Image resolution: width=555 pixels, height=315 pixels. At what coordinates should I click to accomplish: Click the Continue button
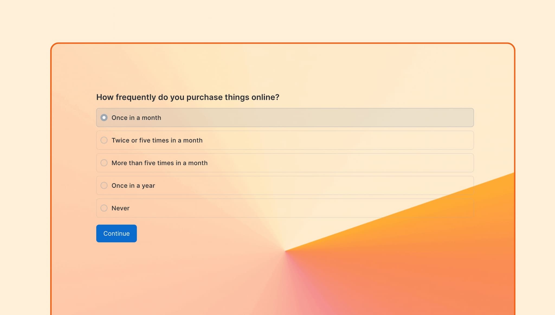[x=116, y=233]
